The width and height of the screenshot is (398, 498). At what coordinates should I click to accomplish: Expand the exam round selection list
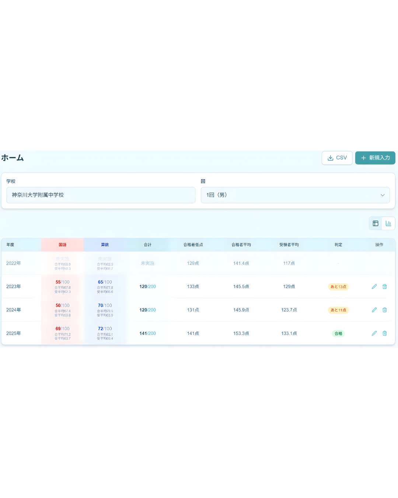coord(295,195)
